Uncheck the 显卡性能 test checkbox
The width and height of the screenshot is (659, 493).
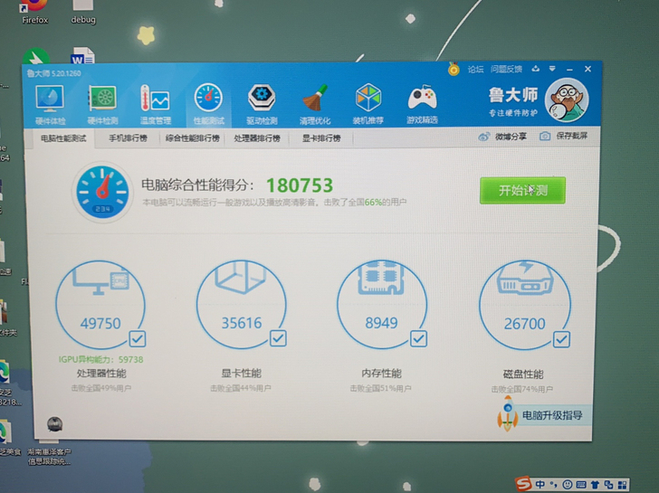278,338
